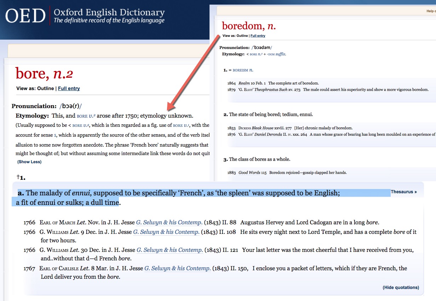
Task: Click the red "bore, n.2" headword
Action: click(x=44, y=73)
